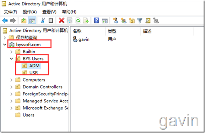Select byssoft.com in the tree

(28, 45)
